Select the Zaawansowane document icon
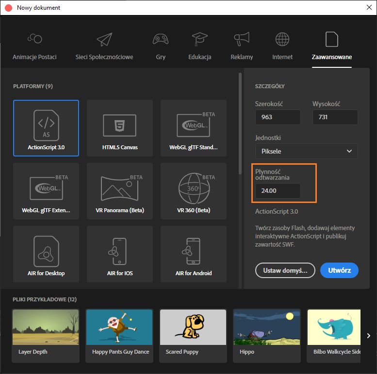Viewport: 377px width, 374px height. [331, 39]
